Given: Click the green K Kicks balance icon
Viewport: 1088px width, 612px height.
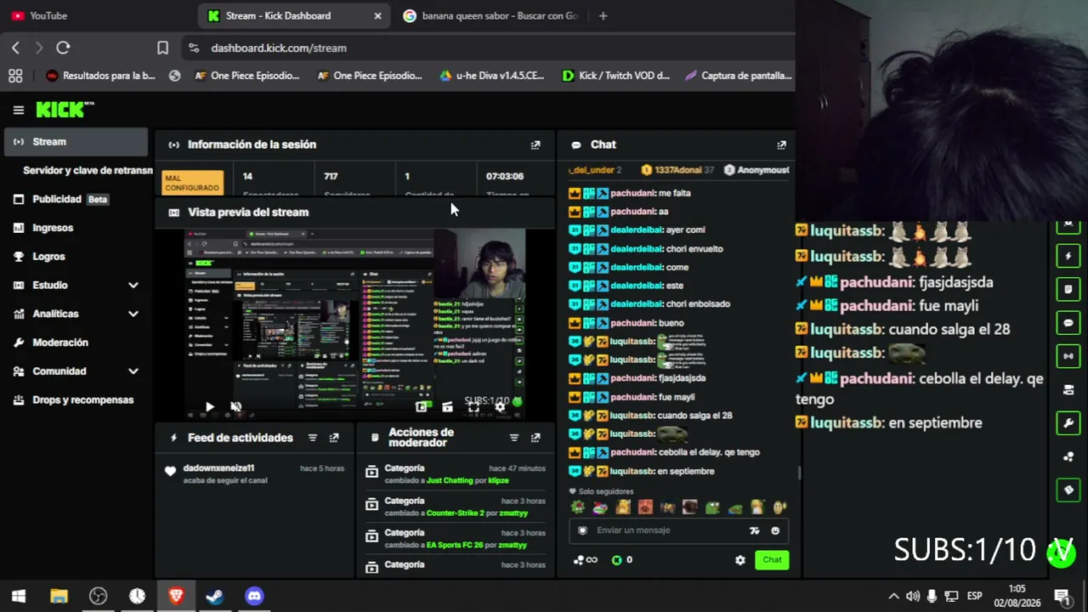Looking at the screenshot, I should [617, 560].
